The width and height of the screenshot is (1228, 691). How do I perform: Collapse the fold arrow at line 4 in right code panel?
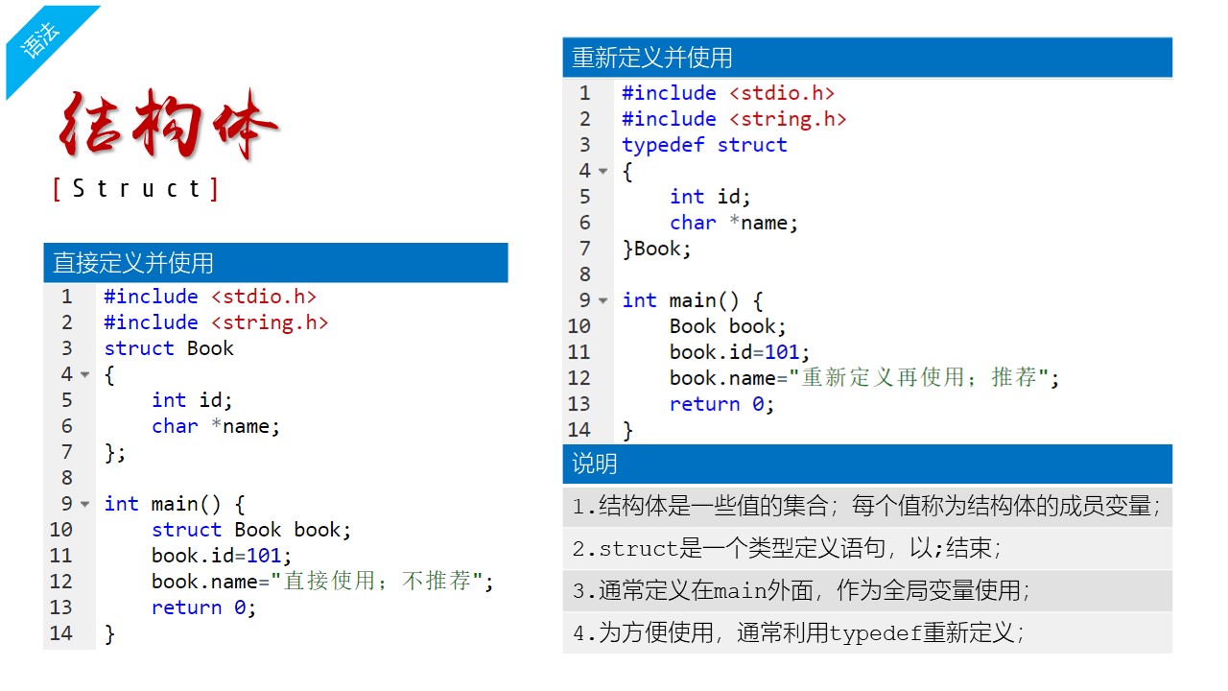tap(602, 172)
